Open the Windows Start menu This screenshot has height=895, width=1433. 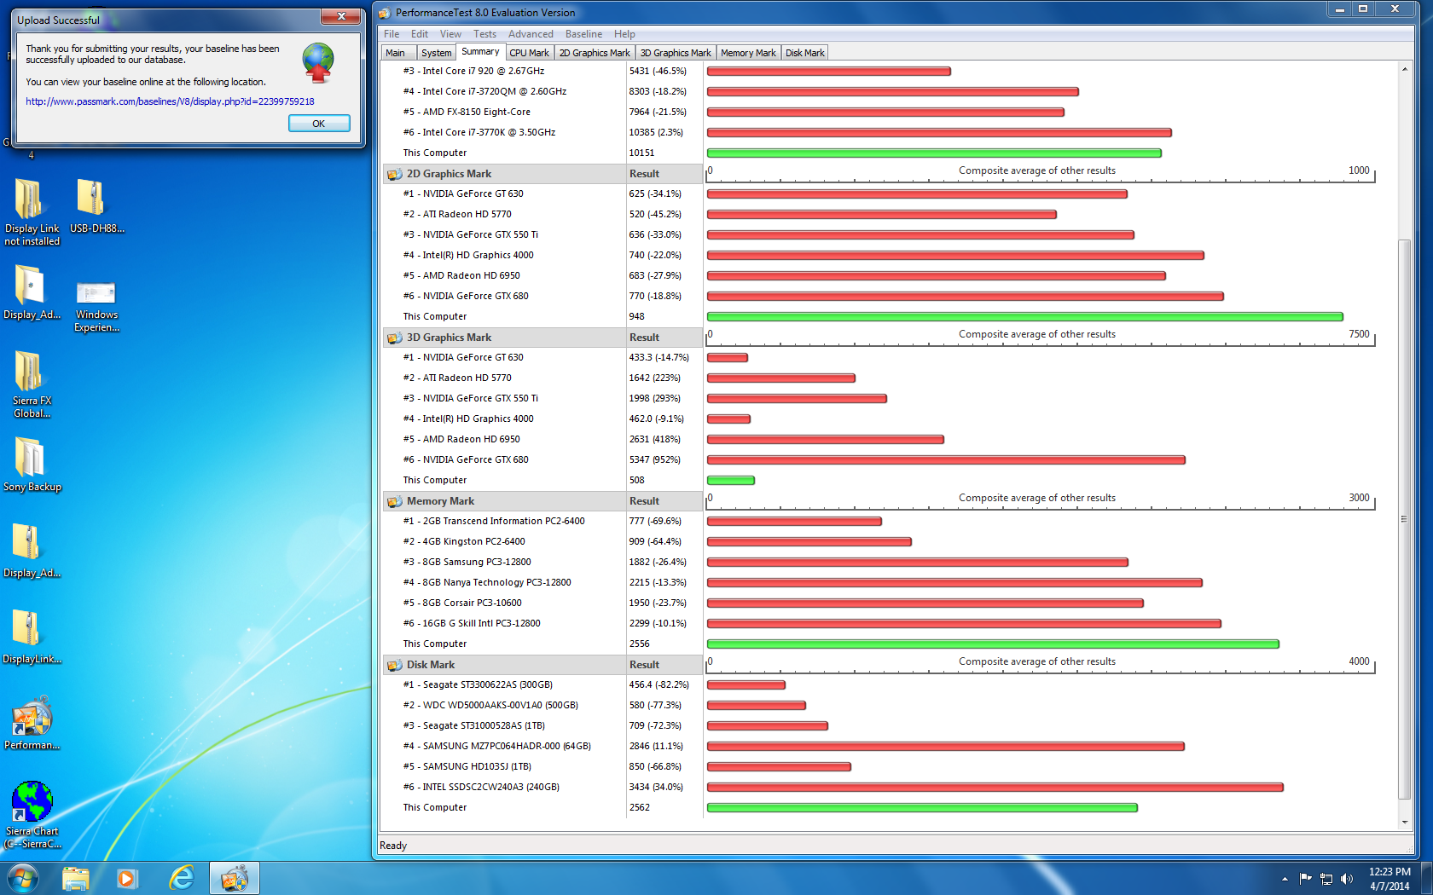23,878
